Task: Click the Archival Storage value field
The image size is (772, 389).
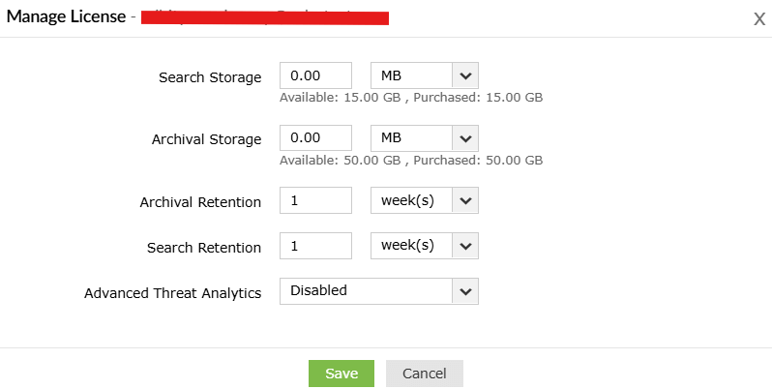Action: (315, 137)
